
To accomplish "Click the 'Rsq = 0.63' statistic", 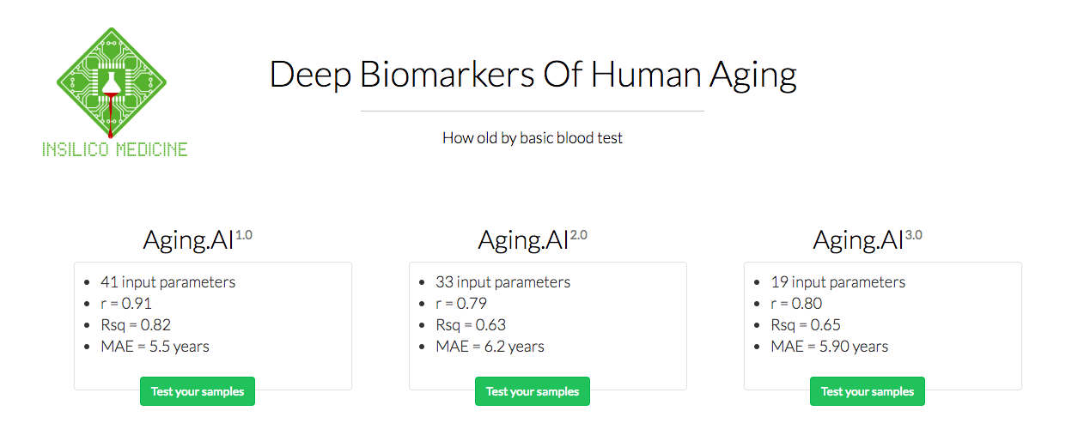I will (x=471, y=325).
